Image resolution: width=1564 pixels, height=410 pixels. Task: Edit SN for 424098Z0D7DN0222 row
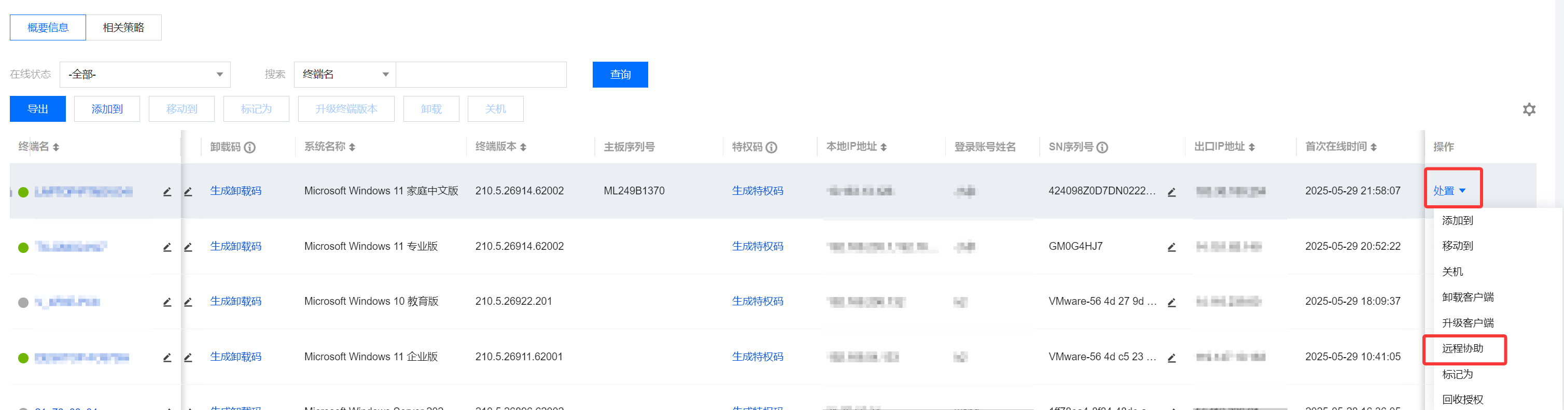pyautogui.click(x=1171, y=192)
